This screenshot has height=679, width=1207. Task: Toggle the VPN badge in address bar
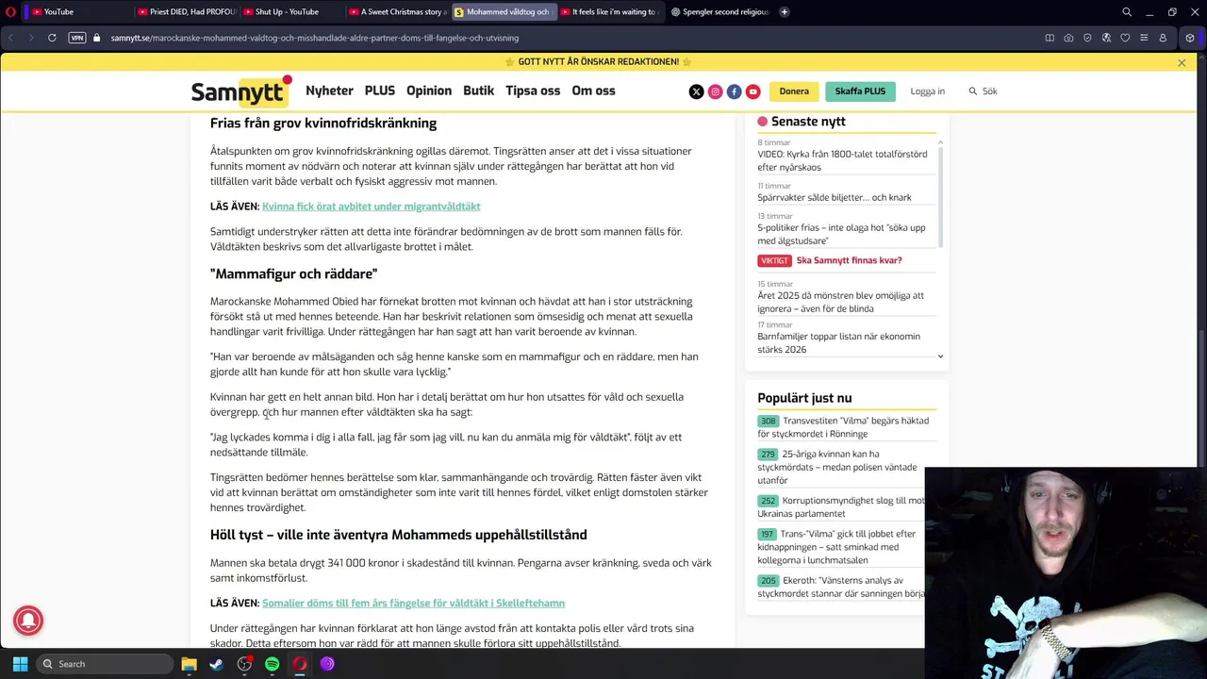point(77,38)
